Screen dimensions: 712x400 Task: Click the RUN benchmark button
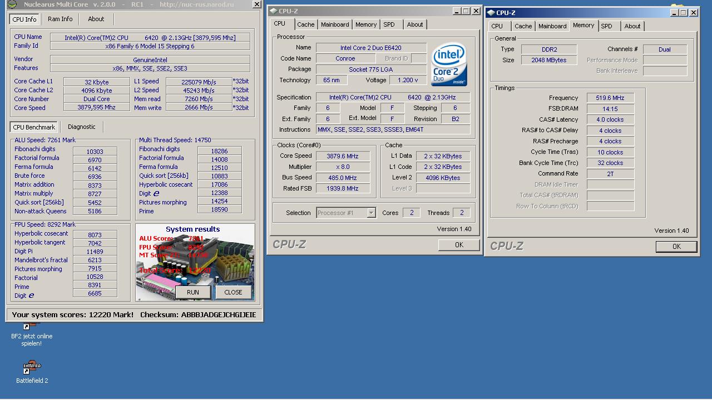(193, 292)
